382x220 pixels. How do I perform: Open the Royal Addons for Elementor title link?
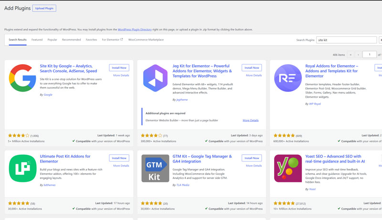pyautogui.click(x=331, y=71)
